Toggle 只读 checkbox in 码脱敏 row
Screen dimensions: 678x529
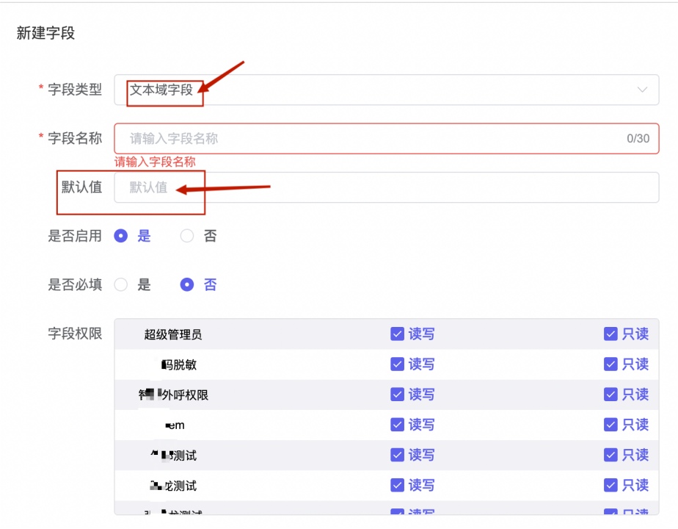pyautogui.click(x=610, y=364)
